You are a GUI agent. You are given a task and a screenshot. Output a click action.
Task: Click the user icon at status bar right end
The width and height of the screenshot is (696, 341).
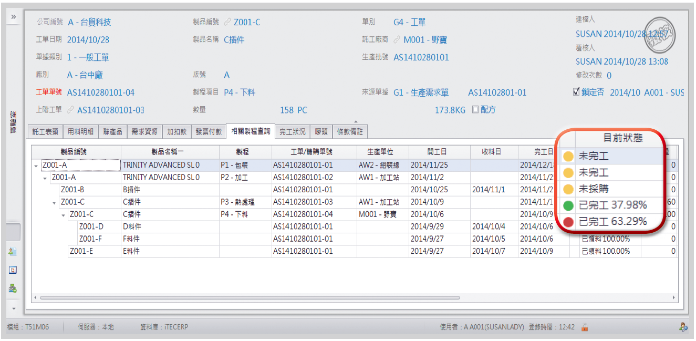click(683, 327)
